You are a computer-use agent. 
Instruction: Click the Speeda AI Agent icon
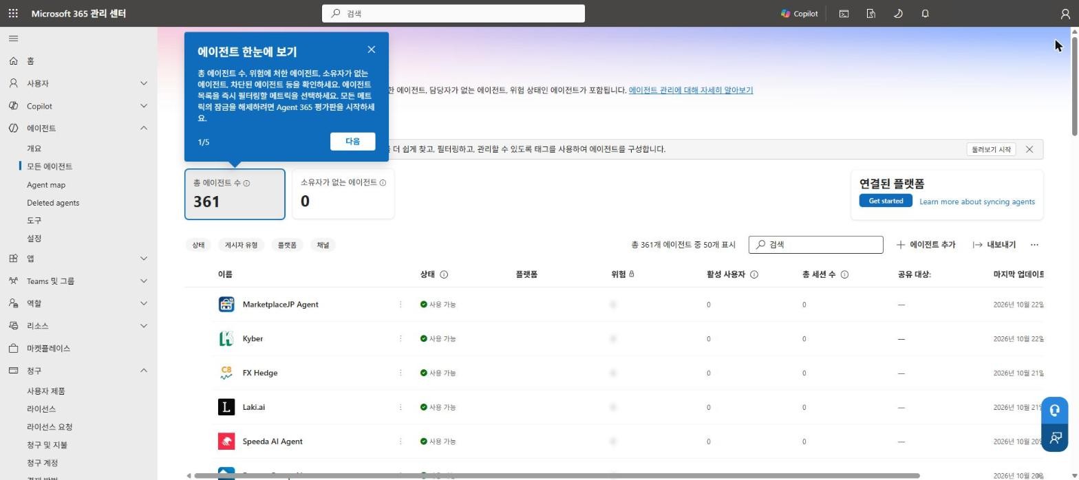pyautogui.click(x=226, y=441)
